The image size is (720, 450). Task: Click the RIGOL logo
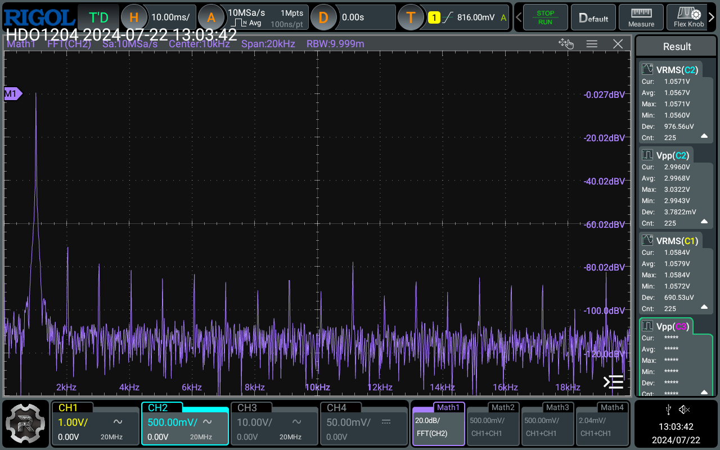[x=38, y=17]
